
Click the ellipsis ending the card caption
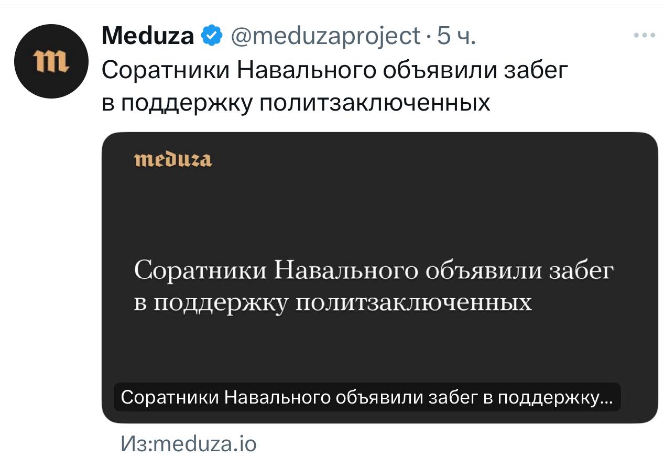pyautogui.click(x=606, y=399)
